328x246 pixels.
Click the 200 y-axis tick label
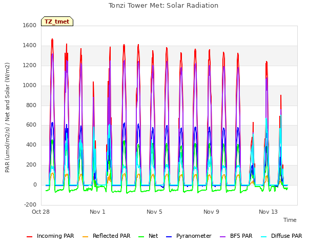[31, 165]
